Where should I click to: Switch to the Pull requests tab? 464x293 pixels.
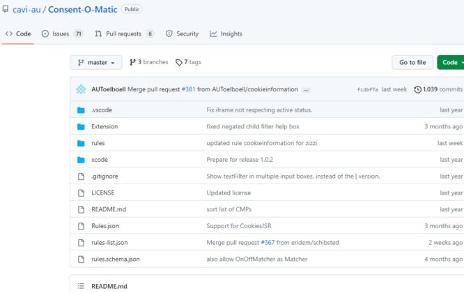pyautogui.click(x=124, y=33)
